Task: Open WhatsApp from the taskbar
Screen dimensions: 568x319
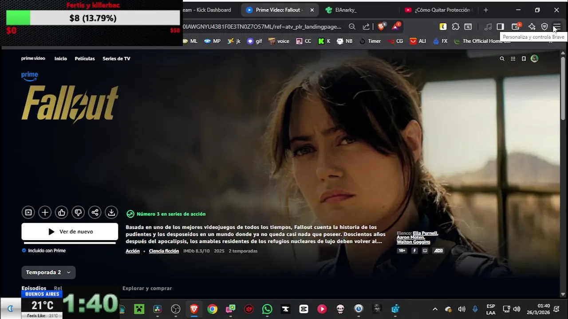Action: pyautogui.click(x=267, y=309)
